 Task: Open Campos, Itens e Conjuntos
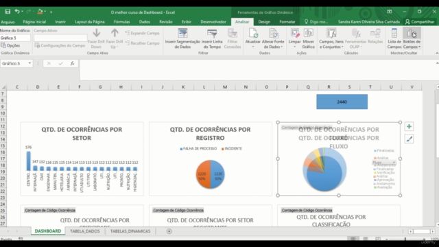(x=331, y=38)
